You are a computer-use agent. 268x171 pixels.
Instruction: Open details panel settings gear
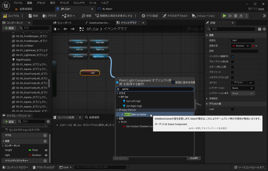pos(264,29)
